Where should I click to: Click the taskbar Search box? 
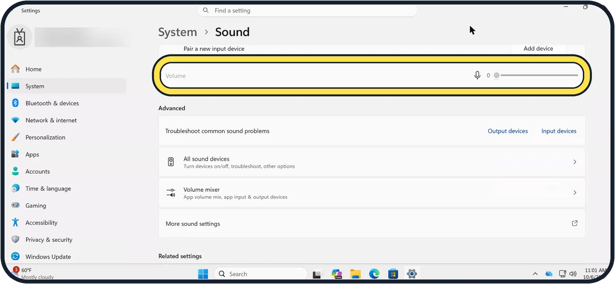pos(260,274)
